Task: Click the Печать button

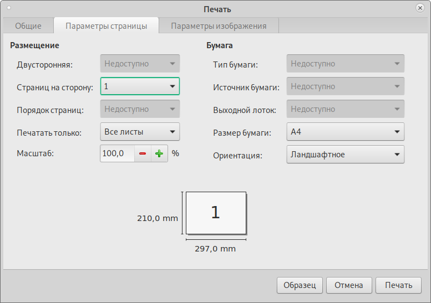Action: tap(398, 285)
